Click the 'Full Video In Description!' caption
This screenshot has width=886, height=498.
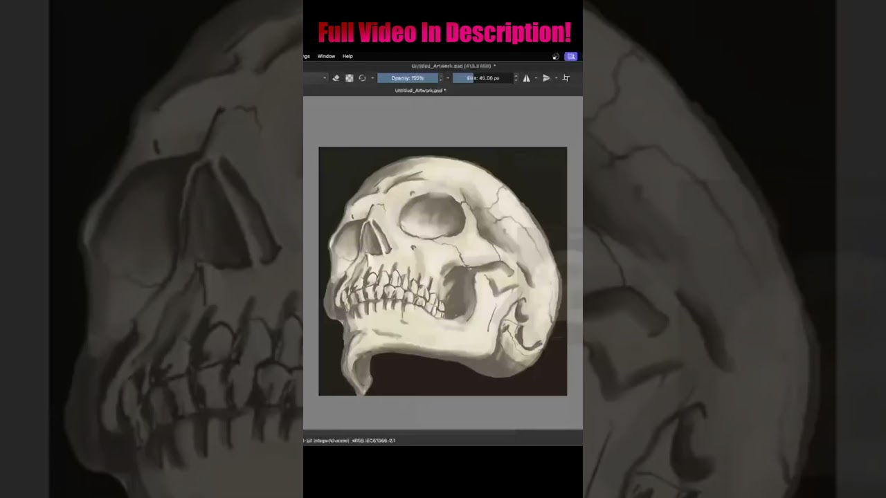coord(444,32)
